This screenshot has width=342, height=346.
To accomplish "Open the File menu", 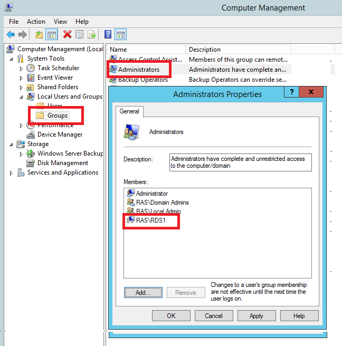I will (x=14, y=22).
